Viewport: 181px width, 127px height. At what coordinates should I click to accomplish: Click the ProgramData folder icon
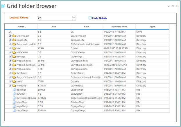[14, 69]
